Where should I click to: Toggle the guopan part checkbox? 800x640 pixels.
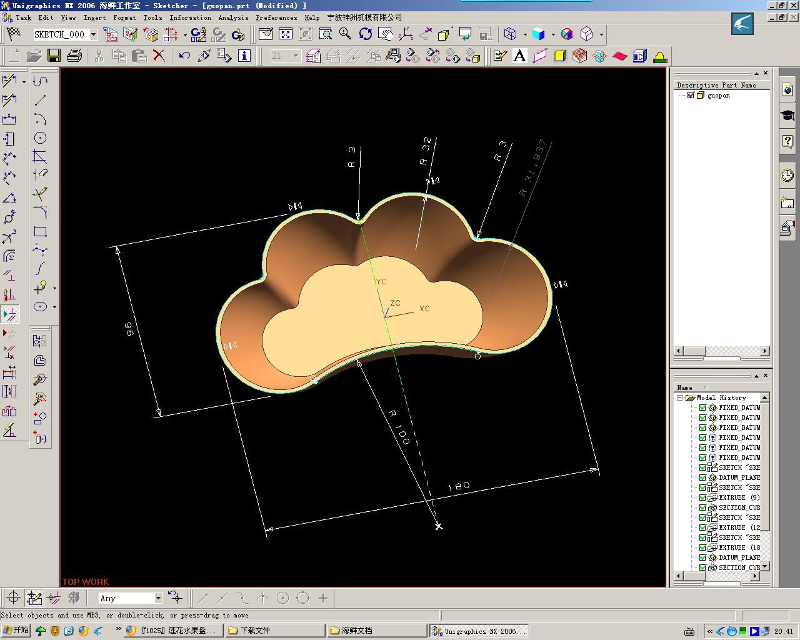coord(691,96)
